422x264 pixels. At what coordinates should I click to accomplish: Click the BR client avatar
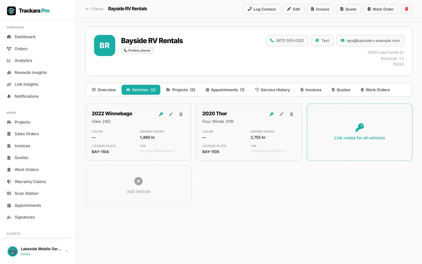[x=105, y=45]
